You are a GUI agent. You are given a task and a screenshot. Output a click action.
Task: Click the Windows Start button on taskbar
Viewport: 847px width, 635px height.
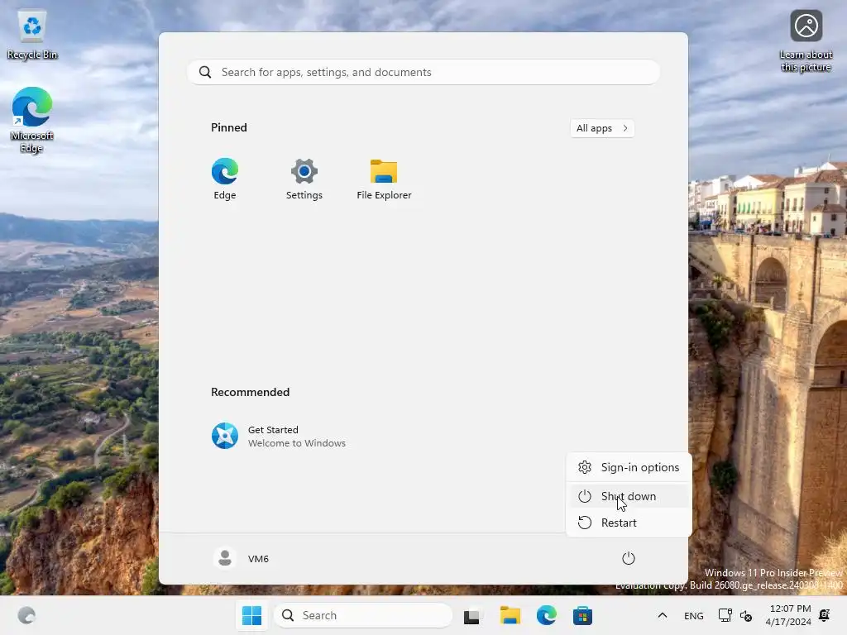point(251,615)
